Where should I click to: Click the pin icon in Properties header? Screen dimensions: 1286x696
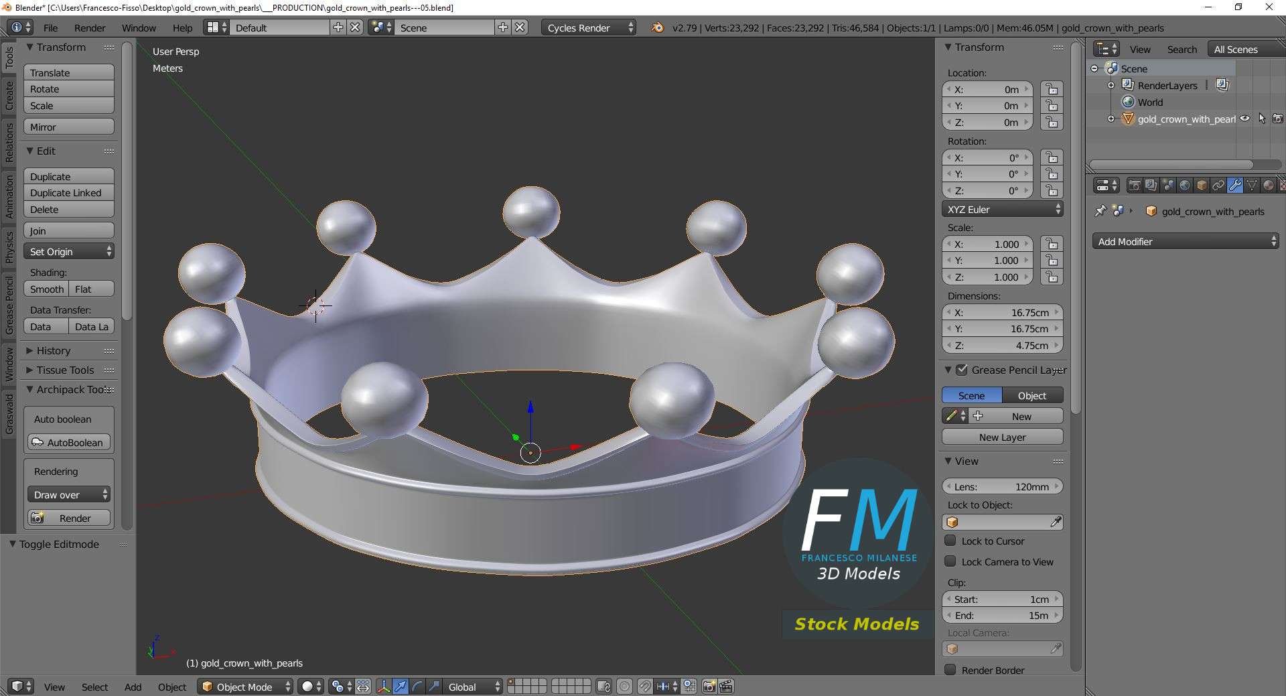(x=1100, y=211)
